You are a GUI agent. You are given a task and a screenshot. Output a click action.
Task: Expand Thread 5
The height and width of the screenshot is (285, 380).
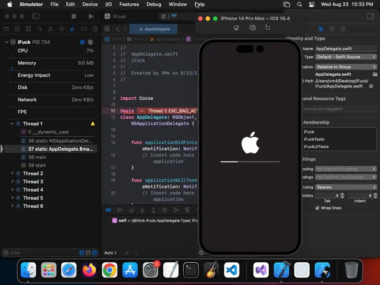pyautogui.click(x=12, y=198)
